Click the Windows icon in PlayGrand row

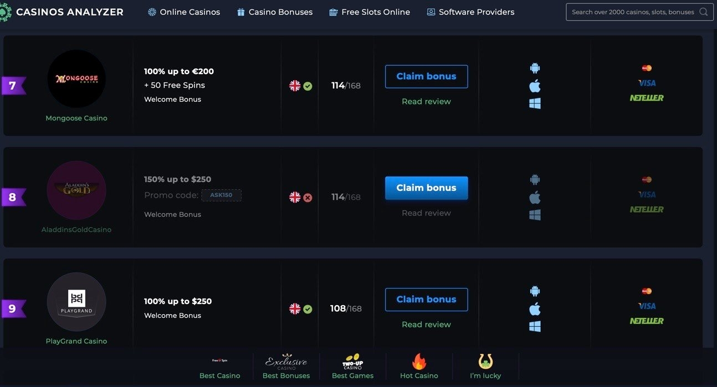[x=535, y=327]
